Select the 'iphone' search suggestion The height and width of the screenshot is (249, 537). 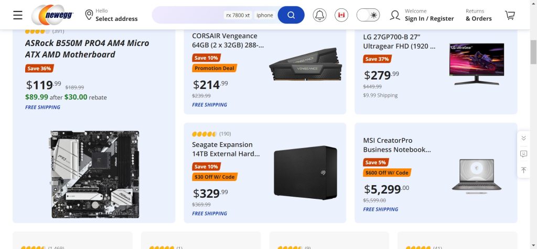coord(265,15)
